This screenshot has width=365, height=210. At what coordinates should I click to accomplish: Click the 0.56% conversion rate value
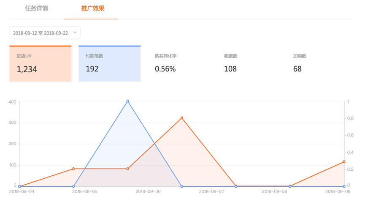point(165,69)
